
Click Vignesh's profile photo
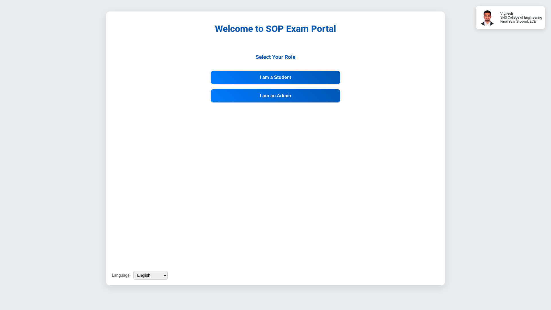coord(487,18)
